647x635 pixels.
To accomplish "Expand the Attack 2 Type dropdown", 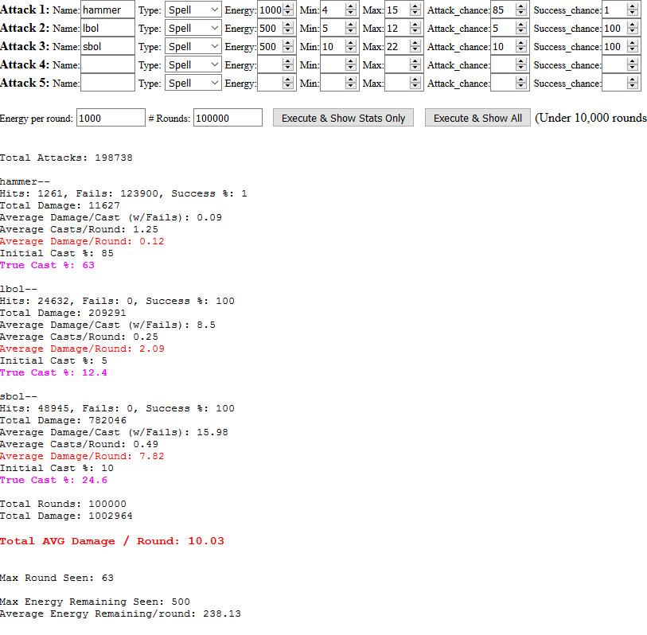I will 193,28.
